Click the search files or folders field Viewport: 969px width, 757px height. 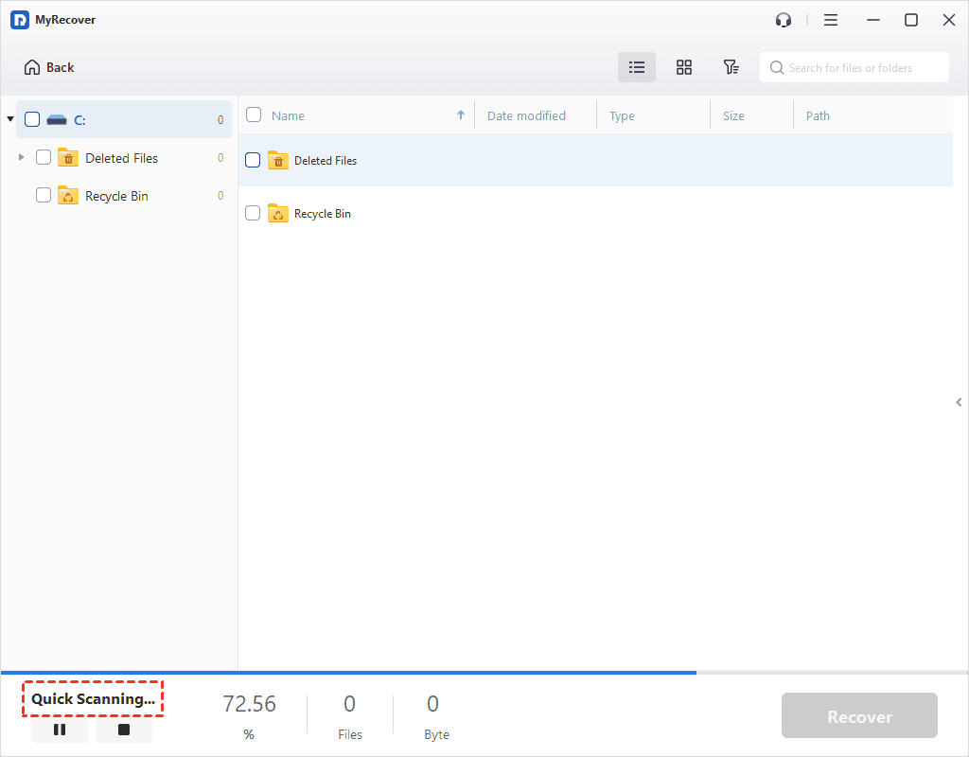click(x=852, y=66)
